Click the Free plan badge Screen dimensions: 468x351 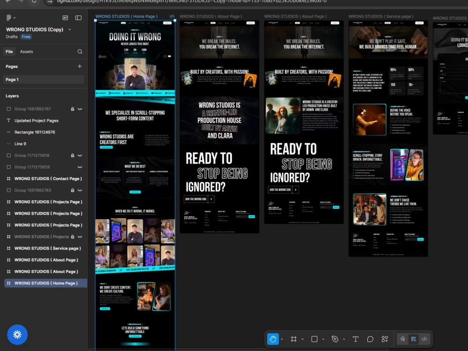pyautogui.click(x=26, y=37)
